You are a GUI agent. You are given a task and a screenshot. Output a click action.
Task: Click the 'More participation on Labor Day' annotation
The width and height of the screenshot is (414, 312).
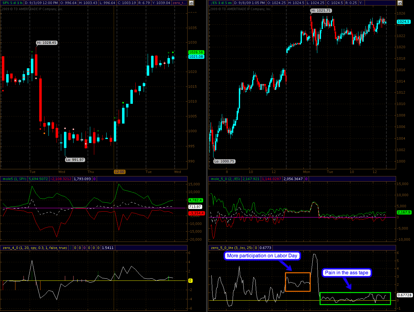pos(262,256)
